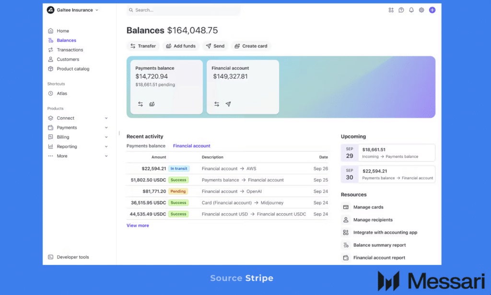Image resolution: width=491 pixels, height=295 pixels.
Task: Click the $81,771.20 amount cell
Action: 154,191
